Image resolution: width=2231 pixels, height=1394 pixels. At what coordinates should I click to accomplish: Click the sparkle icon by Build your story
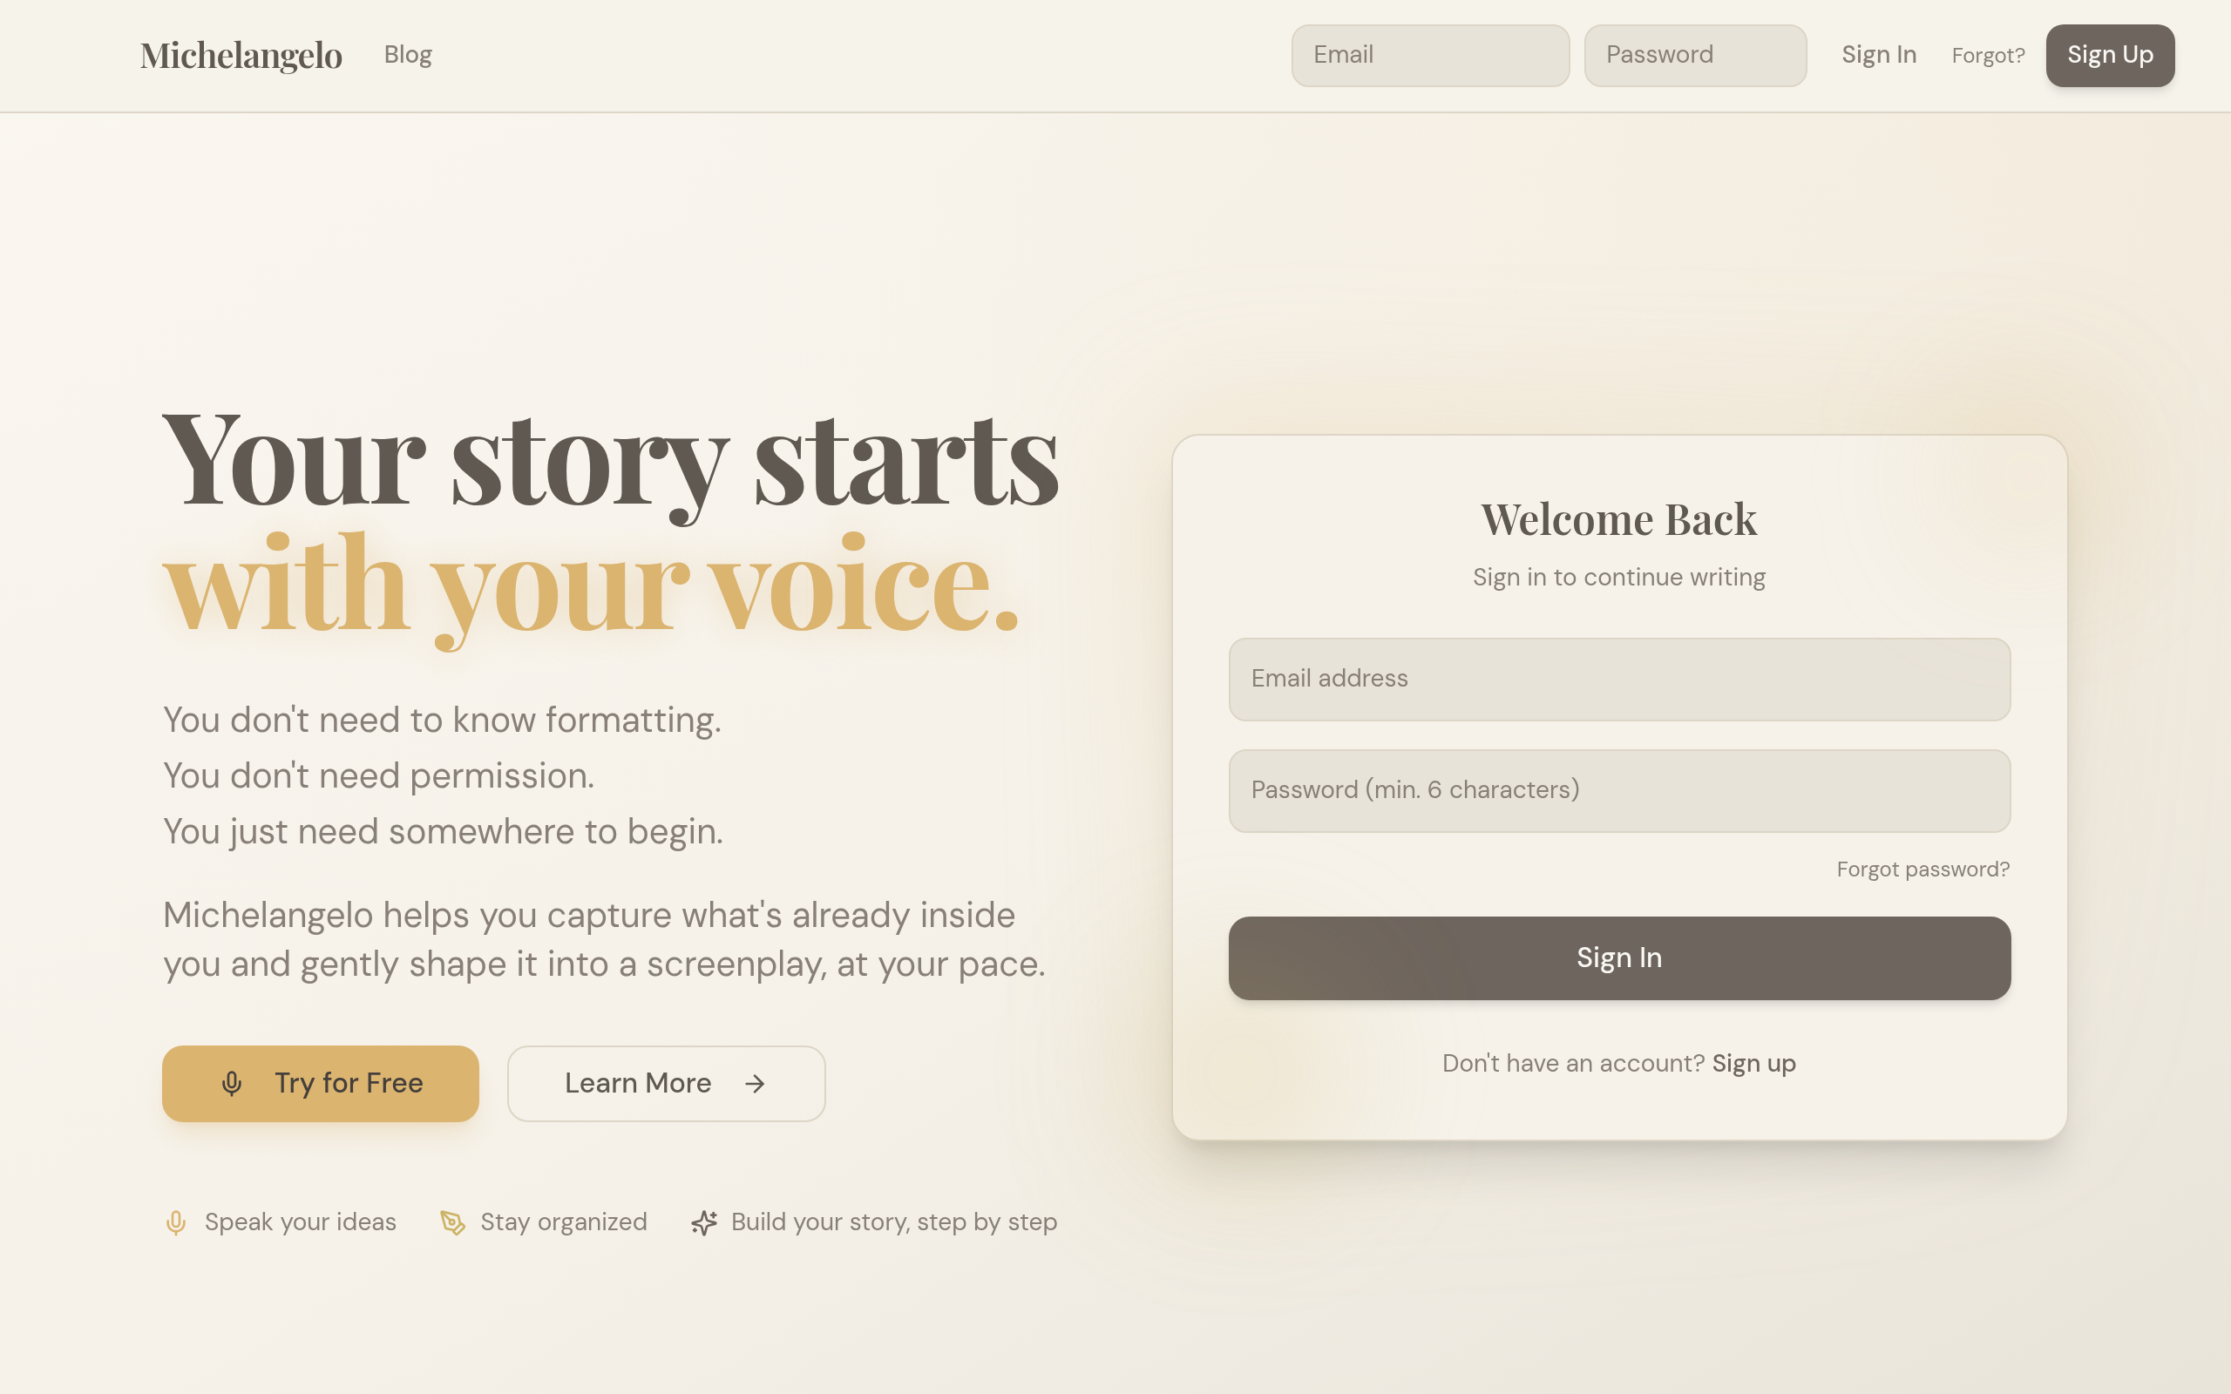click(x=704, y=1222)
